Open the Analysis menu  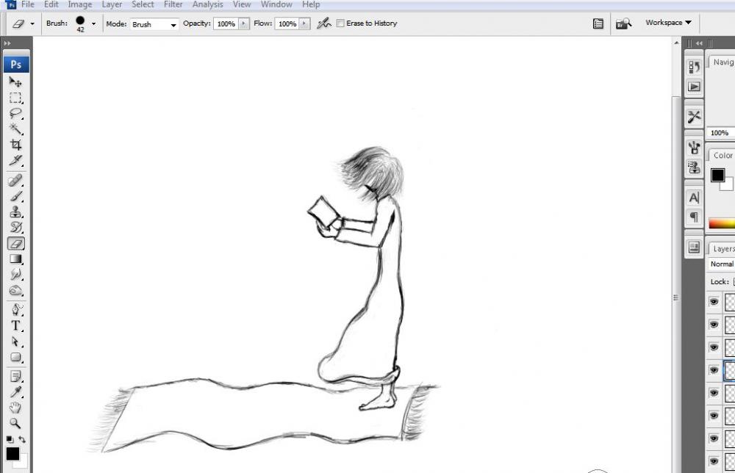[x=208, y=4]
